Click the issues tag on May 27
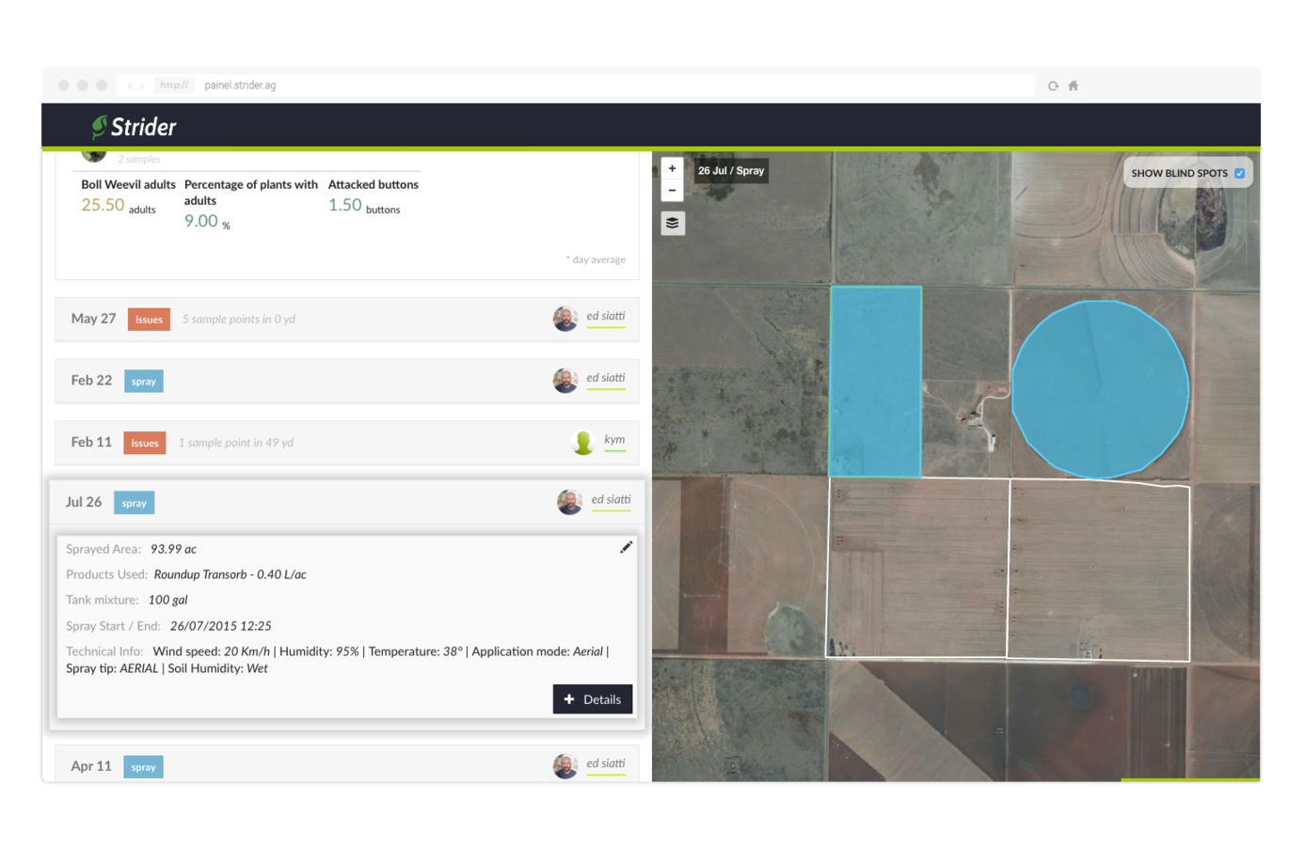This screenshot has width=1304, height=846. tap(149, 320)
